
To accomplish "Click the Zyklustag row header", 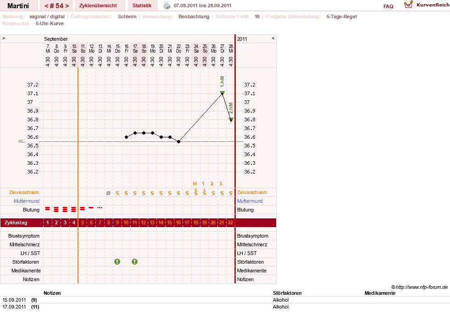I will point(16,222).
